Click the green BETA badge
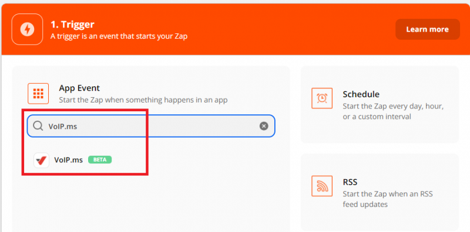Screen dimensions: 470x232 [x=100, y=160]
